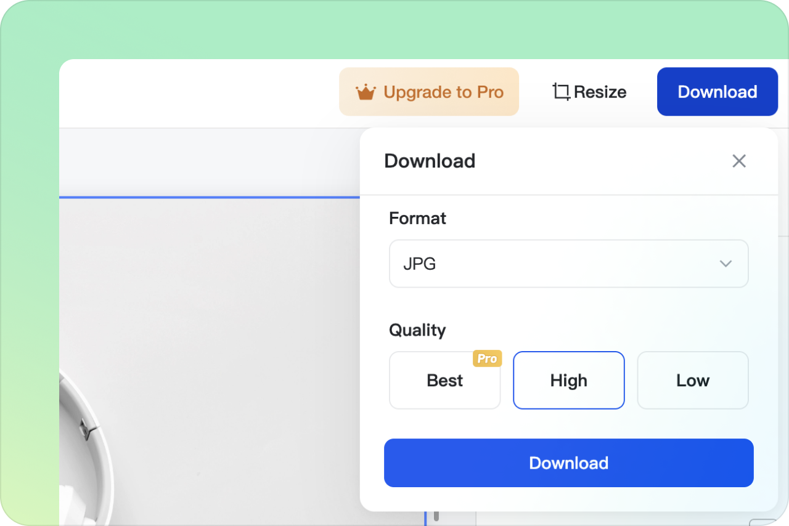The height and width of the screenshot is (526, 789).
Task: Select the Low quality option
Action: click(x=693, y=380)
